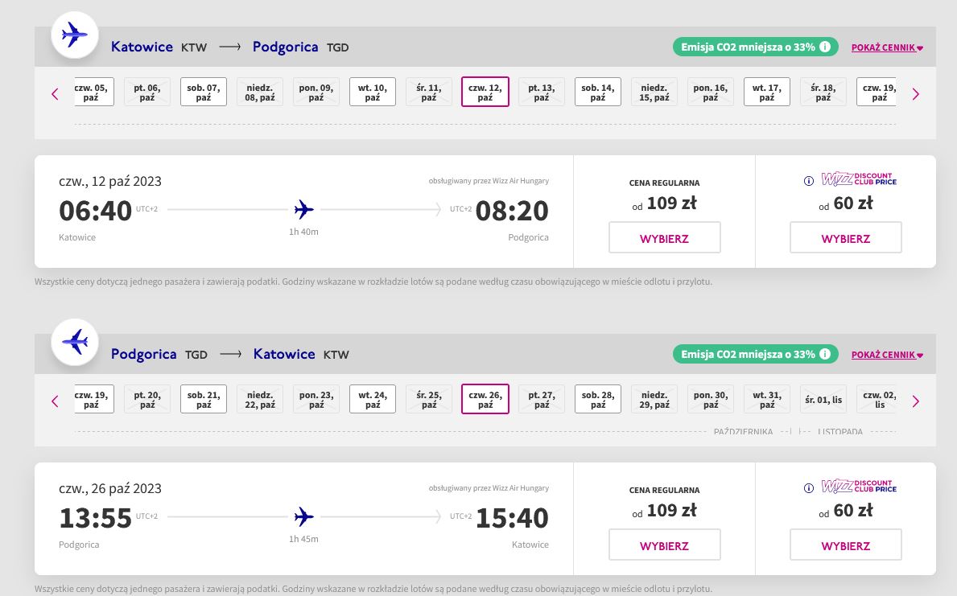Show later return dates with right arrow

point(915,401)
